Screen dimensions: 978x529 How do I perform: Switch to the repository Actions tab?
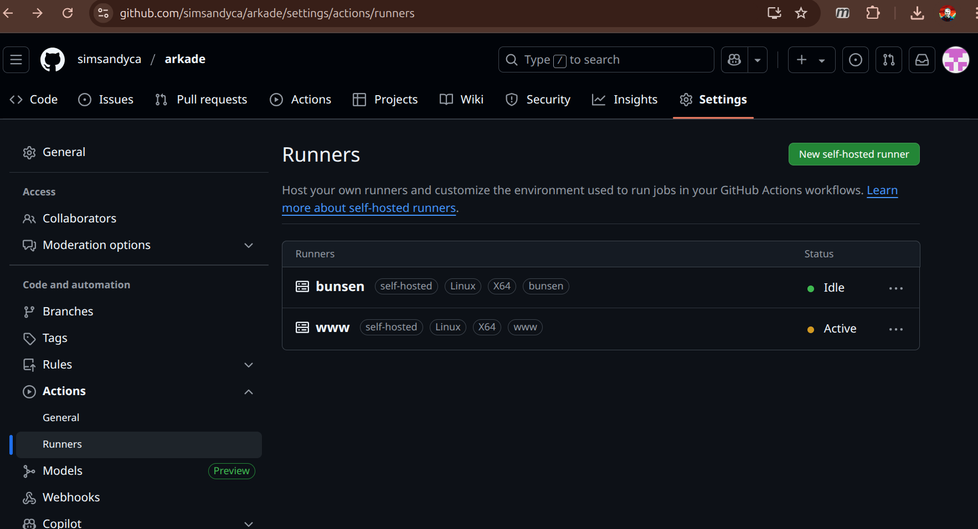pos(301,100)
